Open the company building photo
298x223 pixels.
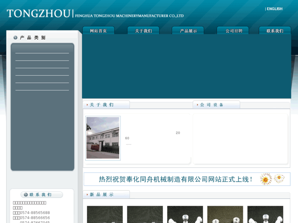[x=103, y=138]
